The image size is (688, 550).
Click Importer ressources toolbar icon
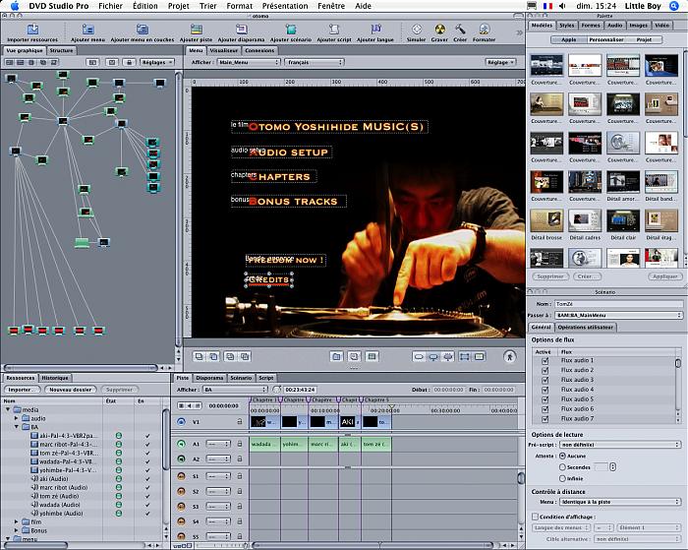32,30
